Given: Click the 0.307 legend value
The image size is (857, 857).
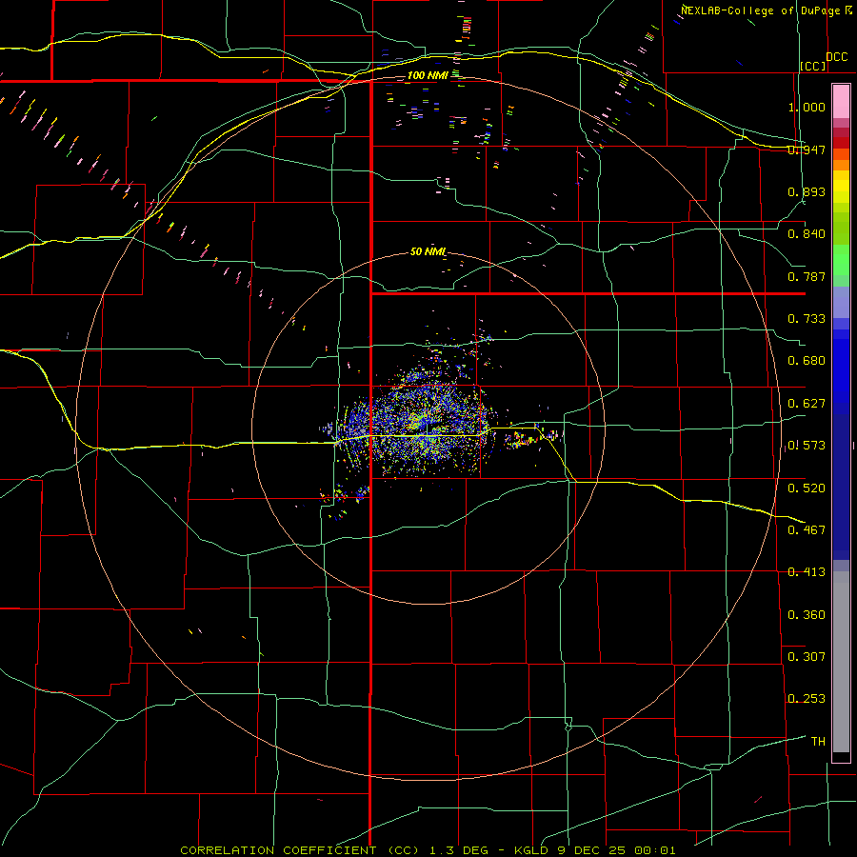Looking at the screenshot, I should click(807, 657).
